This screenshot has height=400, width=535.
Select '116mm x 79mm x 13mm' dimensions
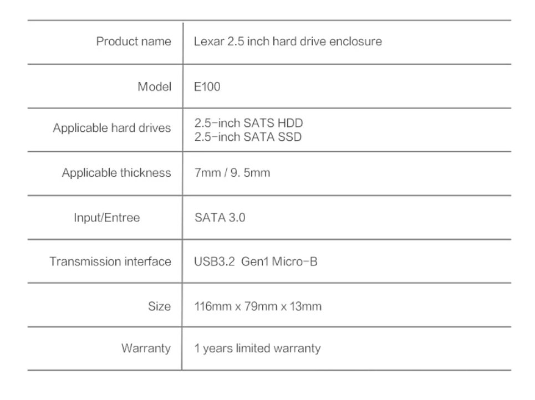click(258, 306)
